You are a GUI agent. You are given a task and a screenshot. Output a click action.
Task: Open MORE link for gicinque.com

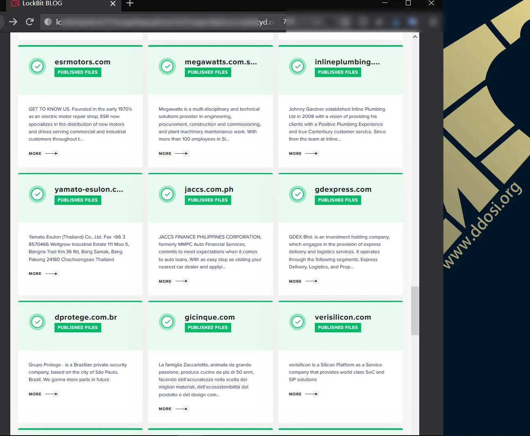174,409
